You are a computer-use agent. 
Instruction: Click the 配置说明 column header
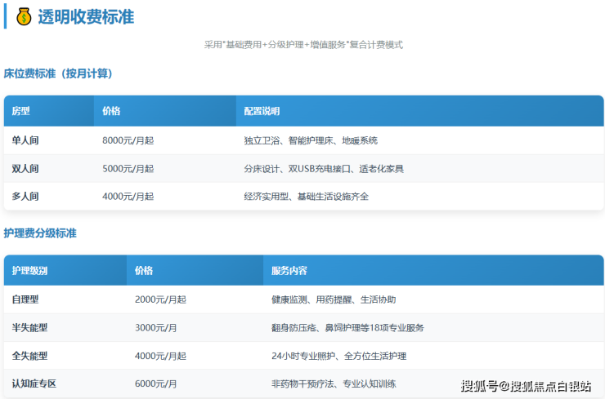[x=262, y=111]
